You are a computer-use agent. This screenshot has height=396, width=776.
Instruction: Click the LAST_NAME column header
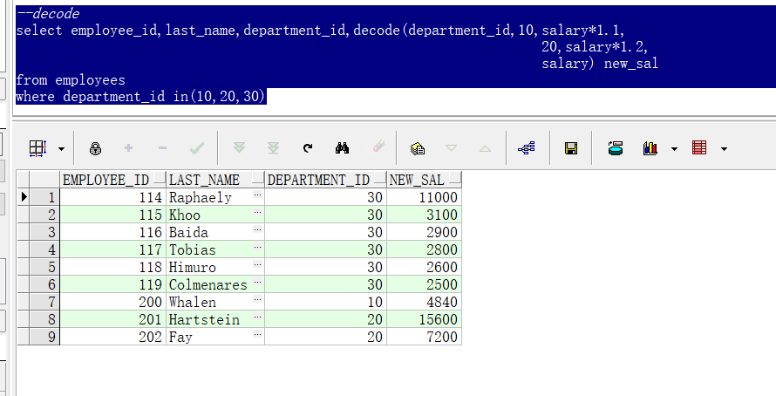pyautogui.click(x=215, y=180)
